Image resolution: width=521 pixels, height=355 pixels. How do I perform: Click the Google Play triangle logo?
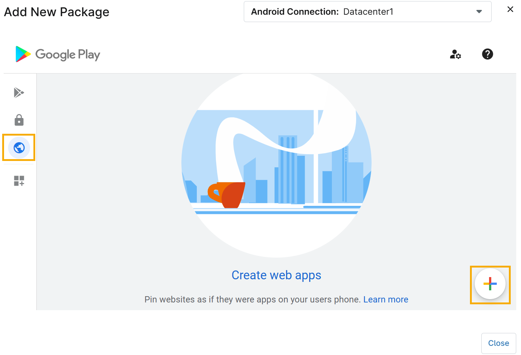click(23, 54)
